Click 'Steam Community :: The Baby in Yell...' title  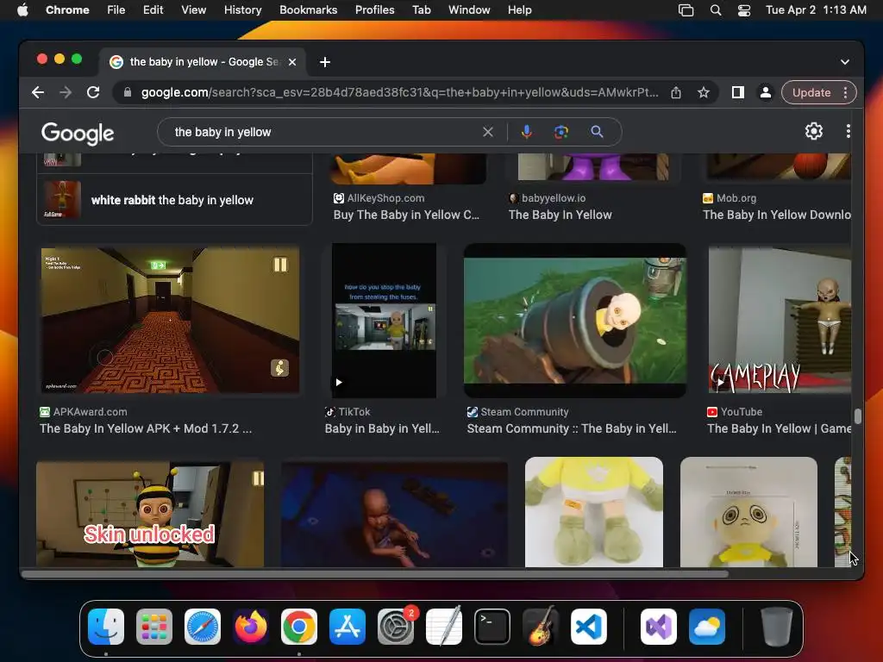click(x=572, y=428)
